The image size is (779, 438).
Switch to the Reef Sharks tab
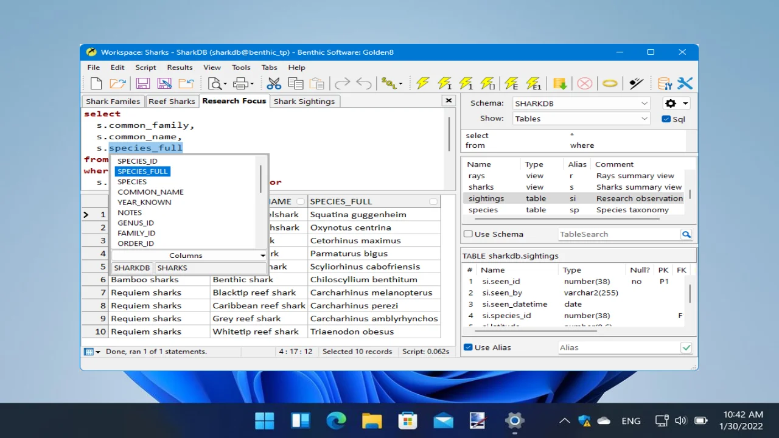(x=172, y=102)
